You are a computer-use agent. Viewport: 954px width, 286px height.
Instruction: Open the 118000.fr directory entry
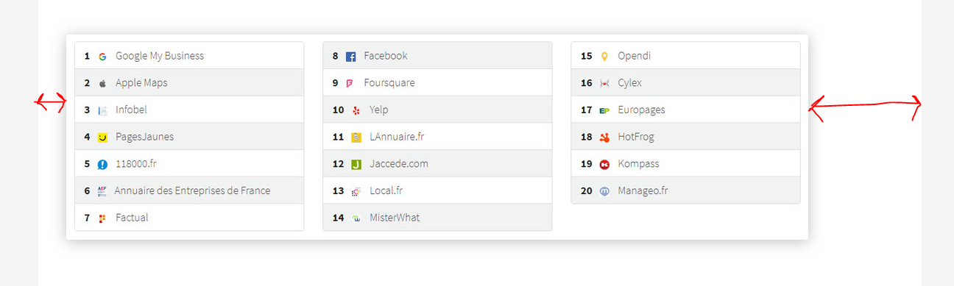click(189, 163)
